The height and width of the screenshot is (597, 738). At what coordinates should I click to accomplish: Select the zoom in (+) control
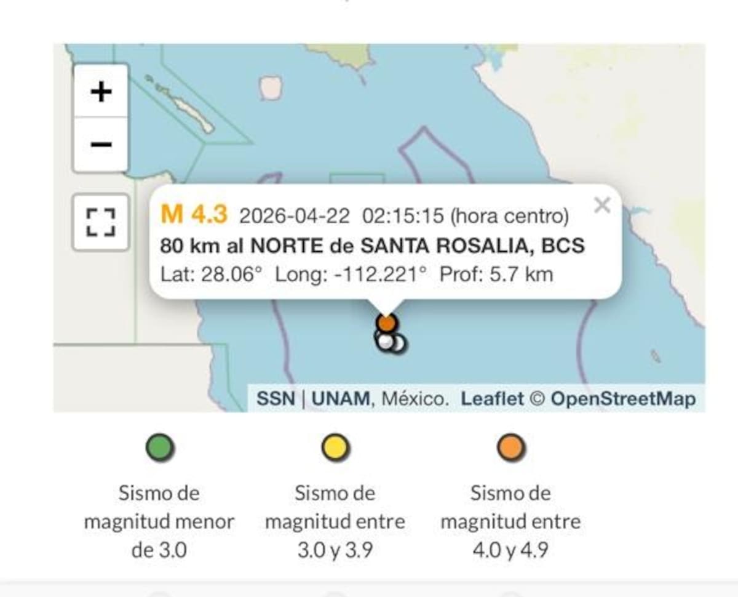point(100,92)
